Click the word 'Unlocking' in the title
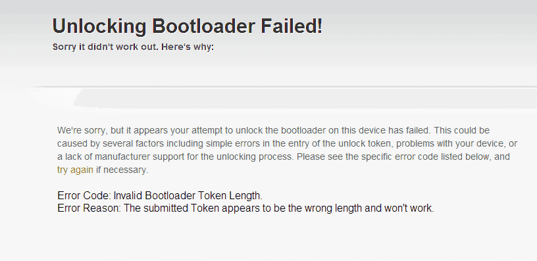Image resolution: width=537 pixels, height=261 pixels. click(99, 26)
